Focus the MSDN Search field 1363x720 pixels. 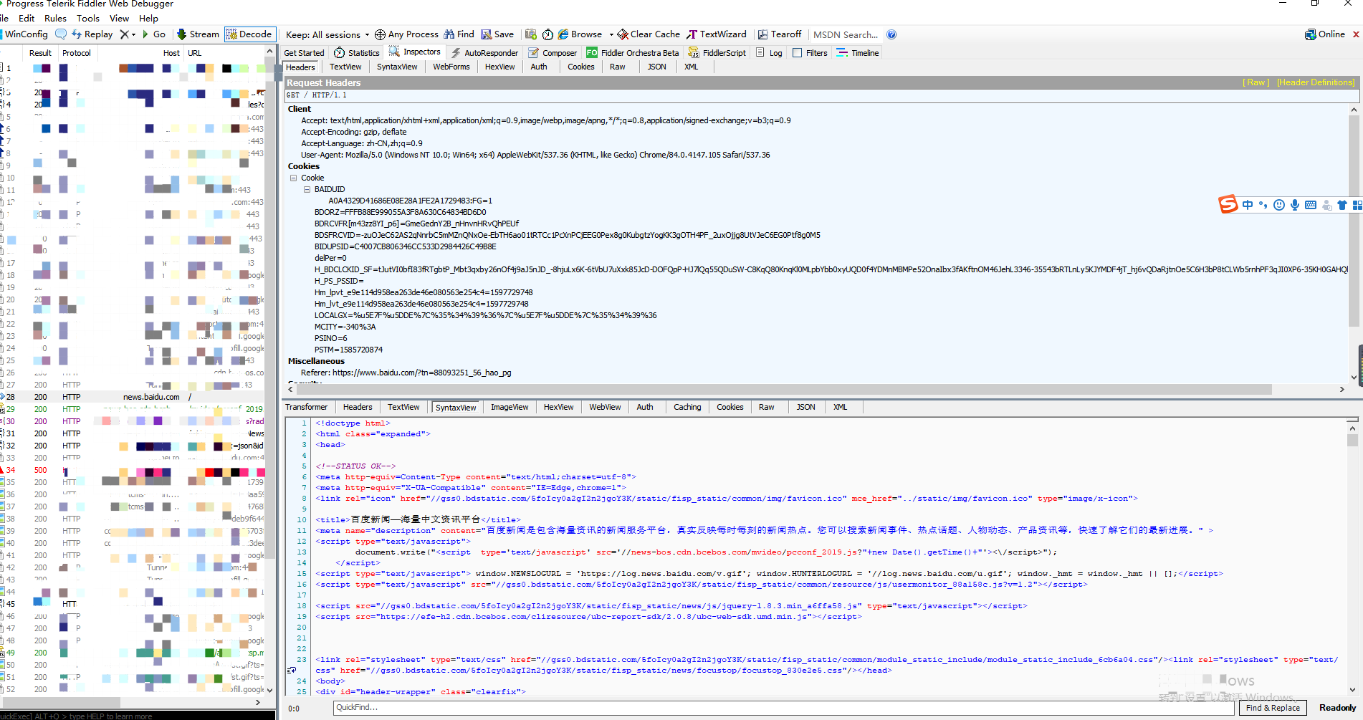coord(846,34)
